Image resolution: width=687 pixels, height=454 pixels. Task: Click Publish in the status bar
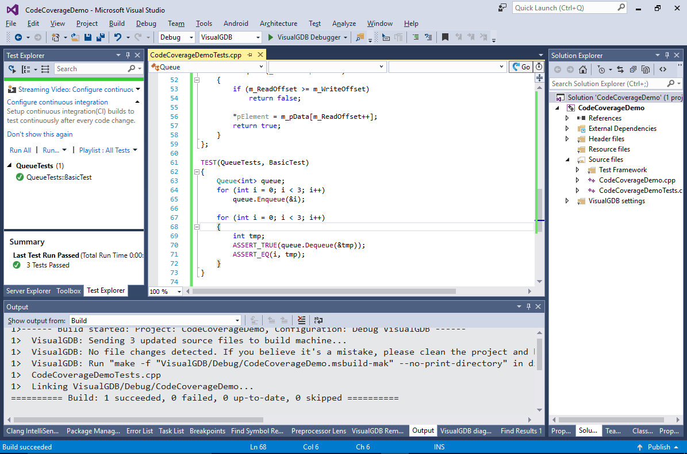tap(659, 447)
